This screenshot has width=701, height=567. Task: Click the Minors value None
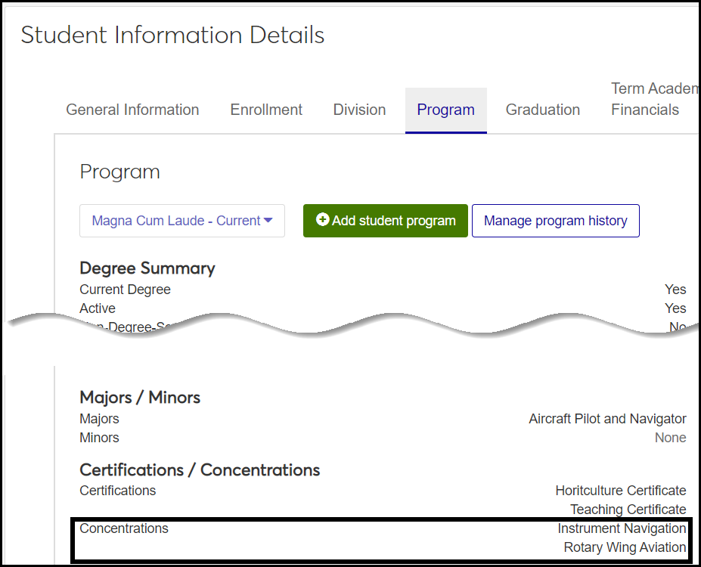[670, 438]
